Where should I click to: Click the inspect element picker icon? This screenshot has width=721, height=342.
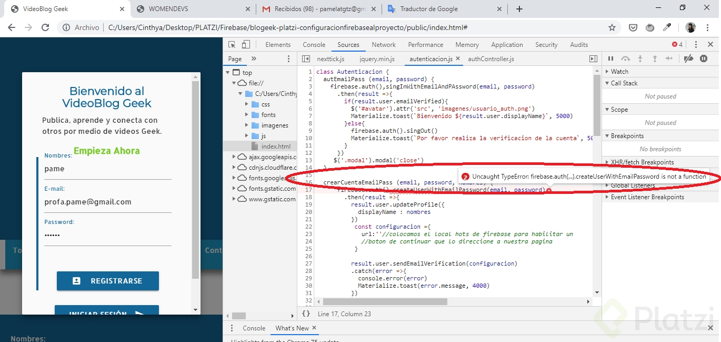pyautogui.click(x=232, y=45)
